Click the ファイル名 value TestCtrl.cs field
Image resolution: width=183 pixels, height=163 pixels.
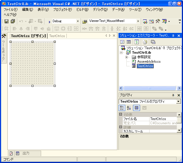(163, 119)
